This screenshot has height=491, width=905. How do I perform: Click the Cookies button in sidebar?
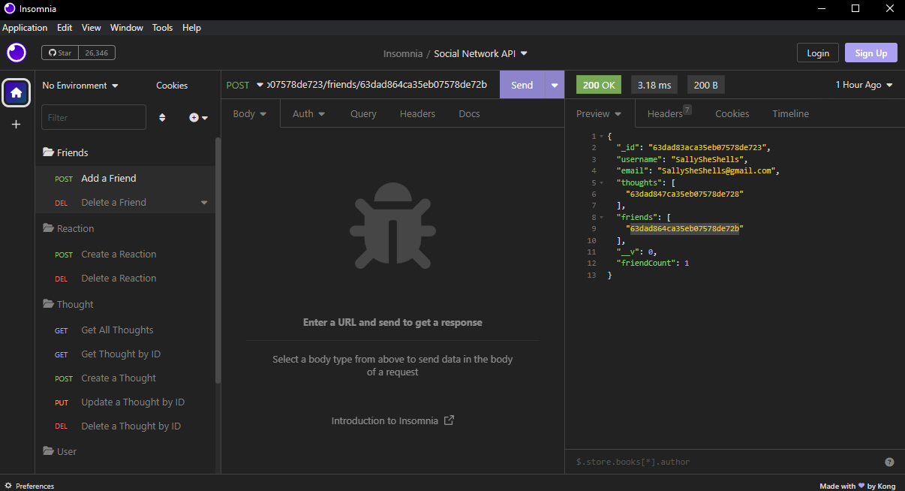172,86
